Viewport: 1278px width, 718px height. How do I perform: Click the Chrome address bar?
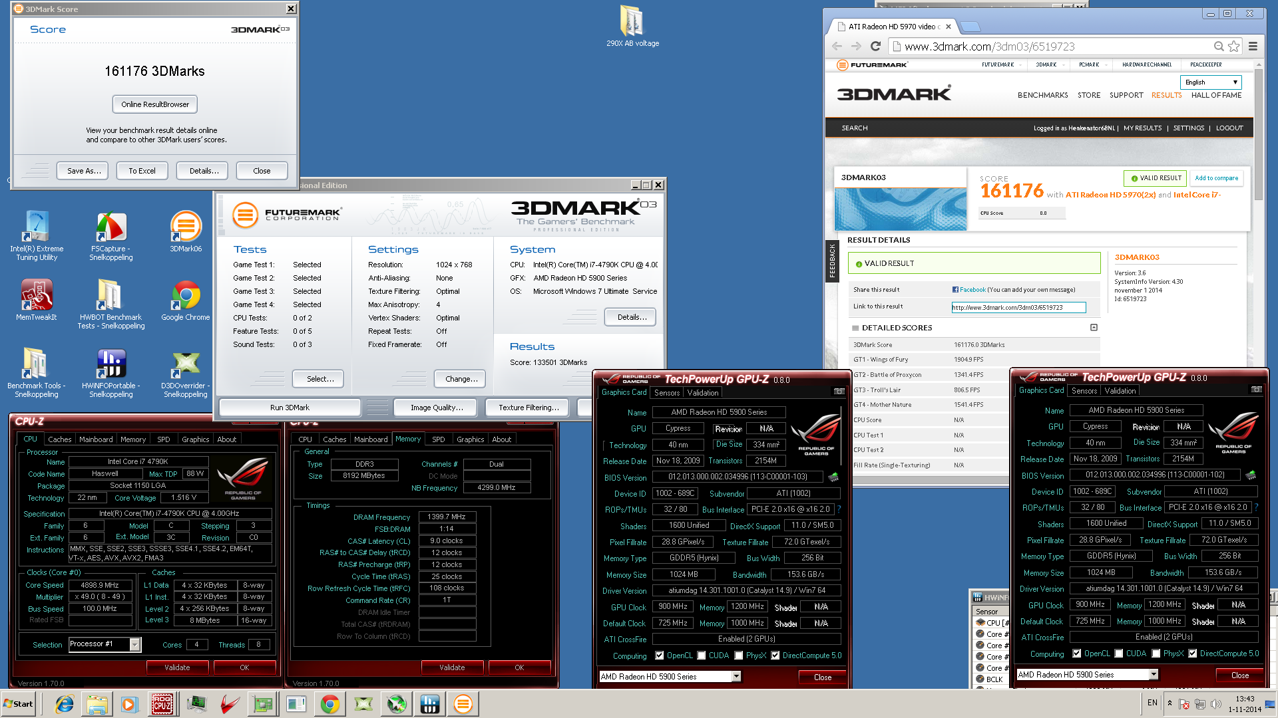coord(1058,47)
